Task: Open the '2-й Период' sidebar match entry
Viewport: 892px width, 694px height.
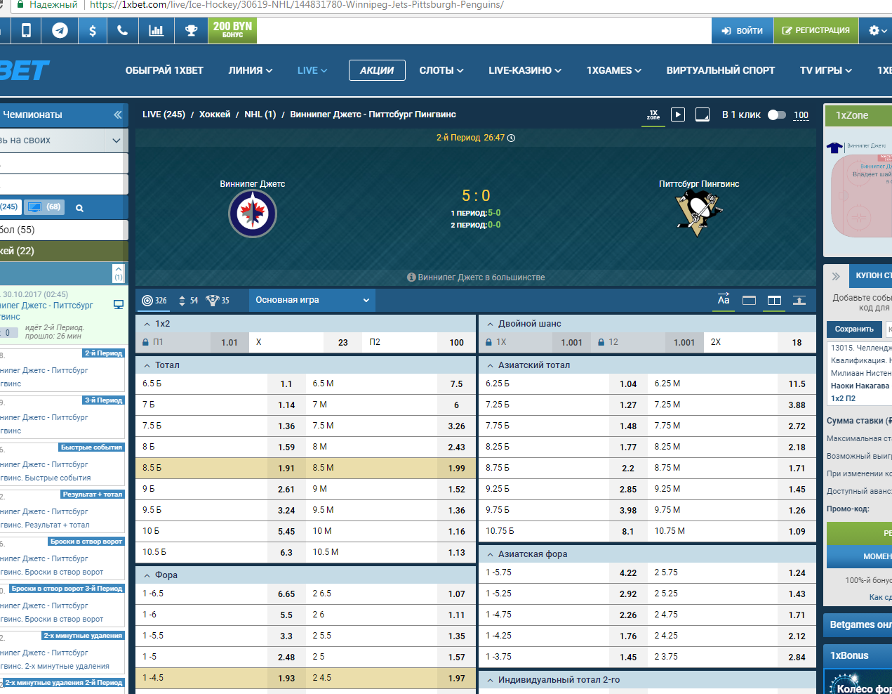Action: pos(62,369)
